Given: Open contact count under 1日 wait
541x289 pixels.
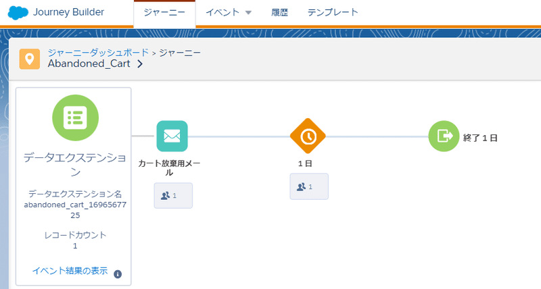Looking at the screenshot, I should 309,186.
